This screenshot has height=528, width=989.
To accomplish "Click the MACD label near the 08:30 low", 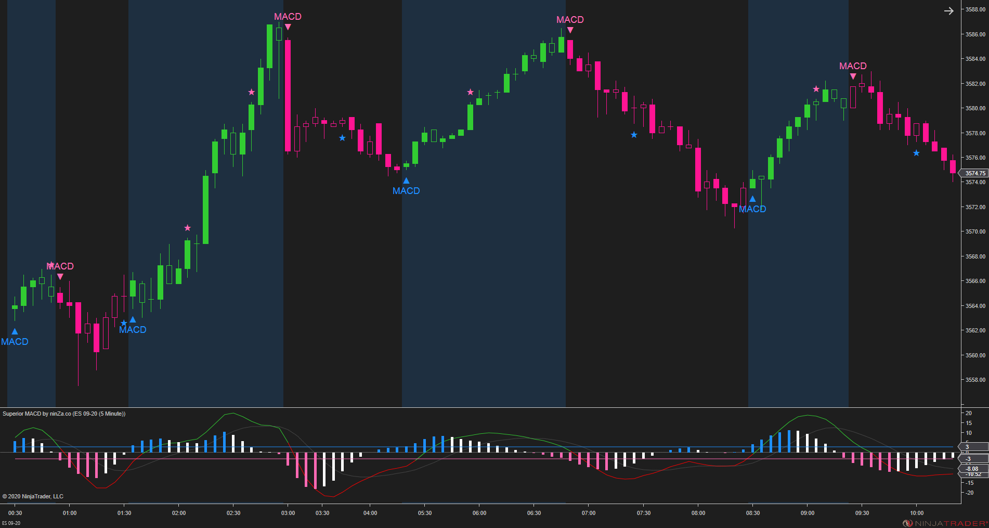I will [752, 209].
